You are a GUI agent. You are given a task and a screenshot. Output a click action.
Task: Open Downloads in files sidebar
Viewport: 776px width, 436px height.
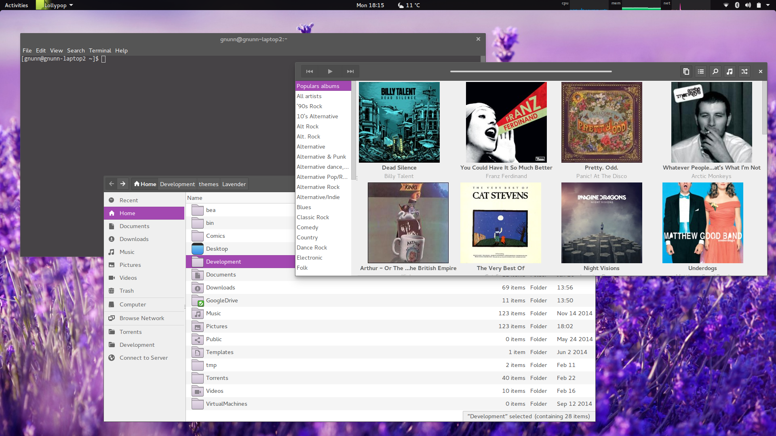(x=144, y=239)
